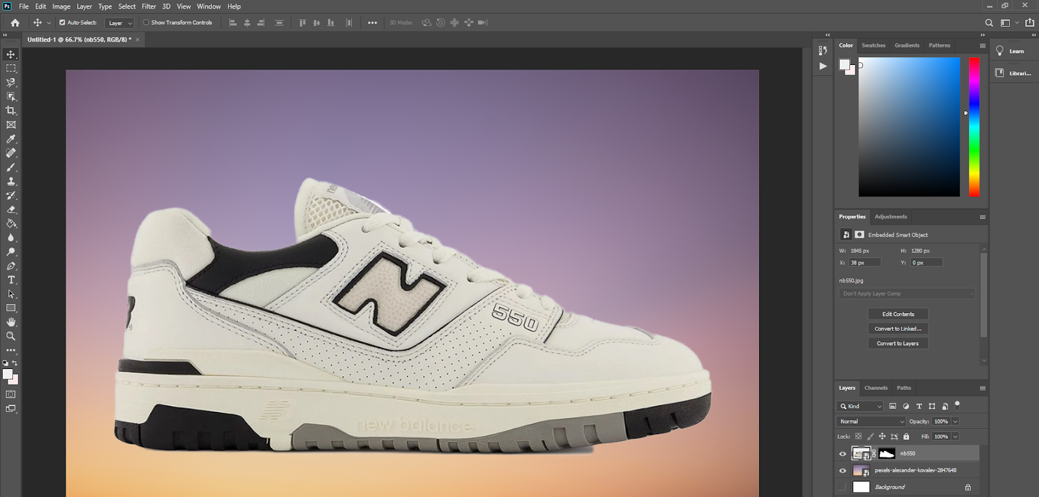1039x497 pixels.
Task: Check Show Transform Controls option
Action: pos(146,23)
